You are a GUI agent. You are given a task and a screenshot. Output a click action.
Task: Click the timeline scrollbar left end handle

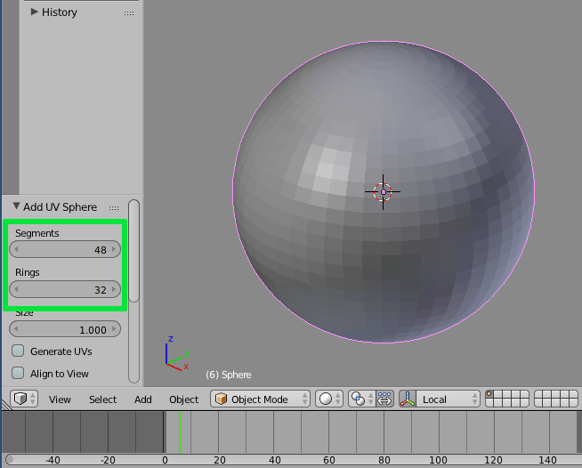pyautogui.click(x=10, y=460)
